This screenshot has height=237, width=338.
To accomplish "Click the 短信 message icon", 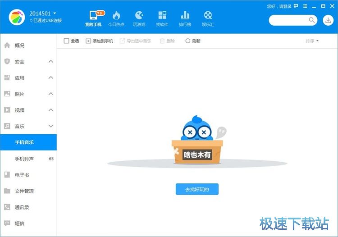I will point(7,223).
